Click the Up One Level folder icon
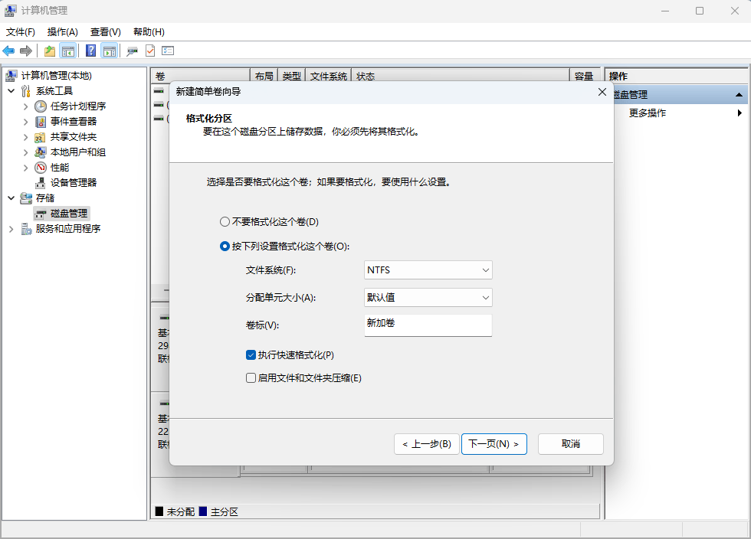This screenshot has width=751, height=539. pos(50,51)
